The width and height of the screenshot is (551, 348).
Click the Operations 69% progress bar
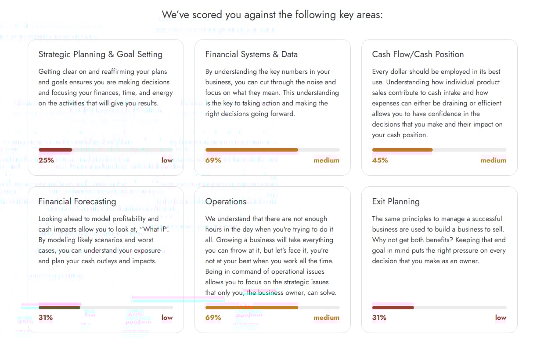272,307
